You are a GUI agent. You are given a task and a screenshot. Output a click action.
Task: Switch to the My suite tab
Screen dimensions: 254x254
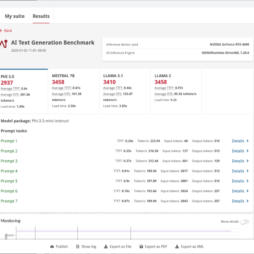pyautogui.click(x=15, y=16)
